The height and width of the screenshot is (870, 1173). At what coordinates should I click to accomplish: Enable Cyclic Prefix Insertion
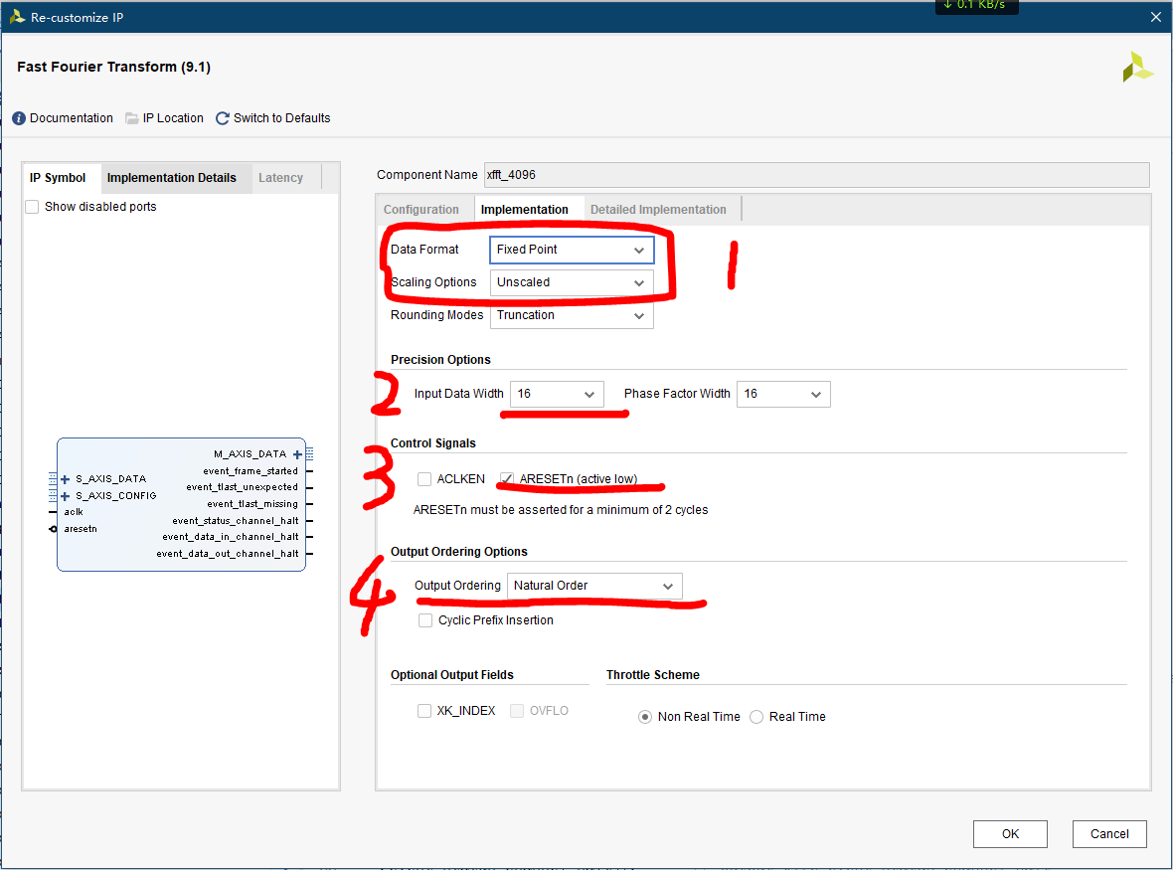(x=425, y=619)
